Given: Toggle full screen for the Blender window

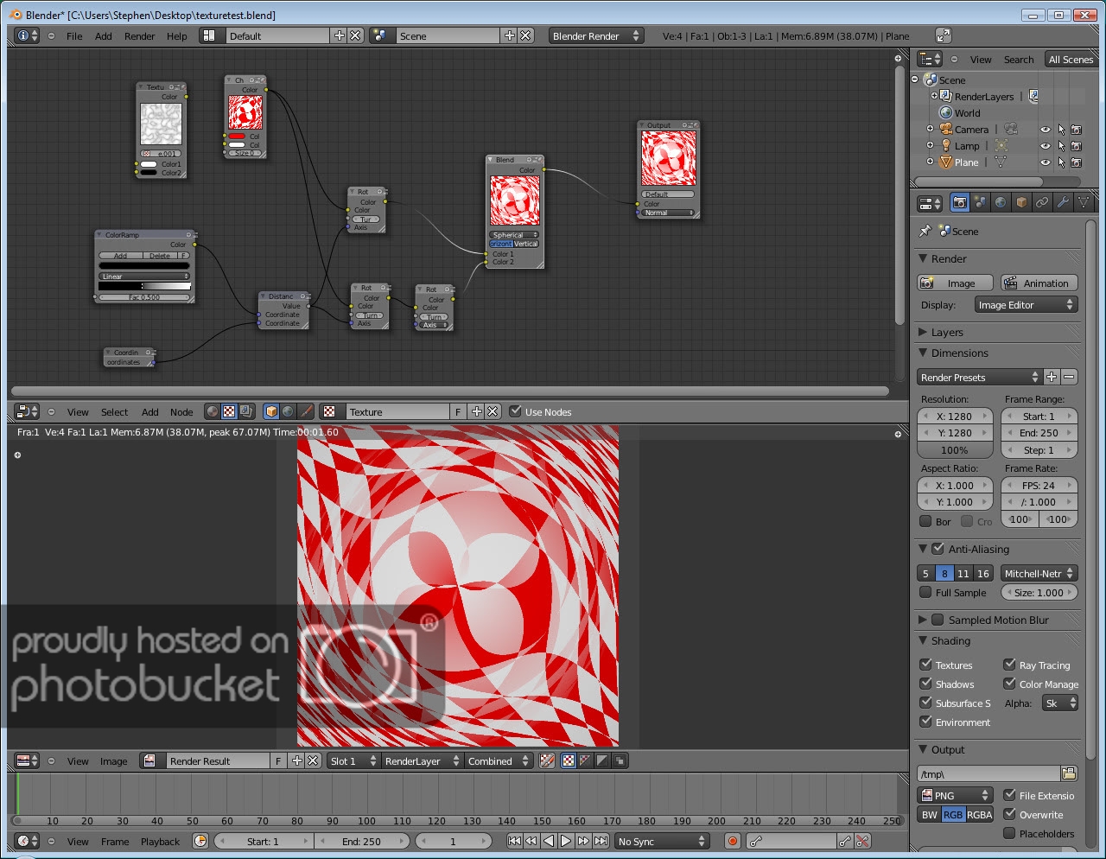Looking at the screenshot, I should [944, 35].
